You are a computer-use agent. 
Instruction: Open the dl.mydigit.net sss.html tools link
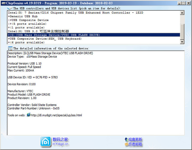[56, 115]
